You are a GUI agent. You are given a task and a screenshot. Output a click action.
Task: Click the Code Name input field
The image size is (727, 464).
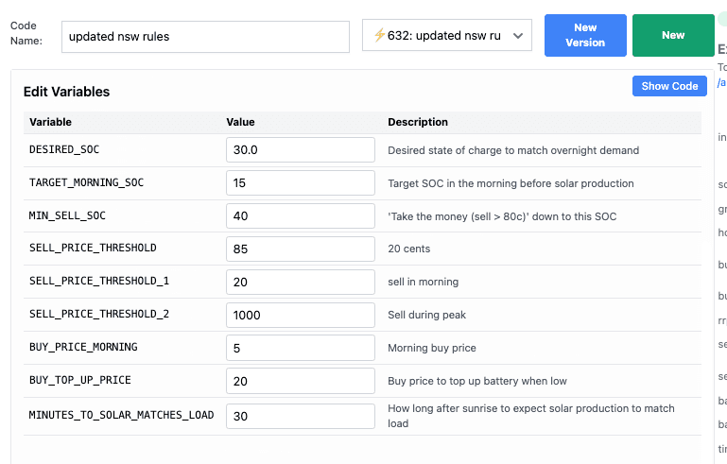click(205, 37)
